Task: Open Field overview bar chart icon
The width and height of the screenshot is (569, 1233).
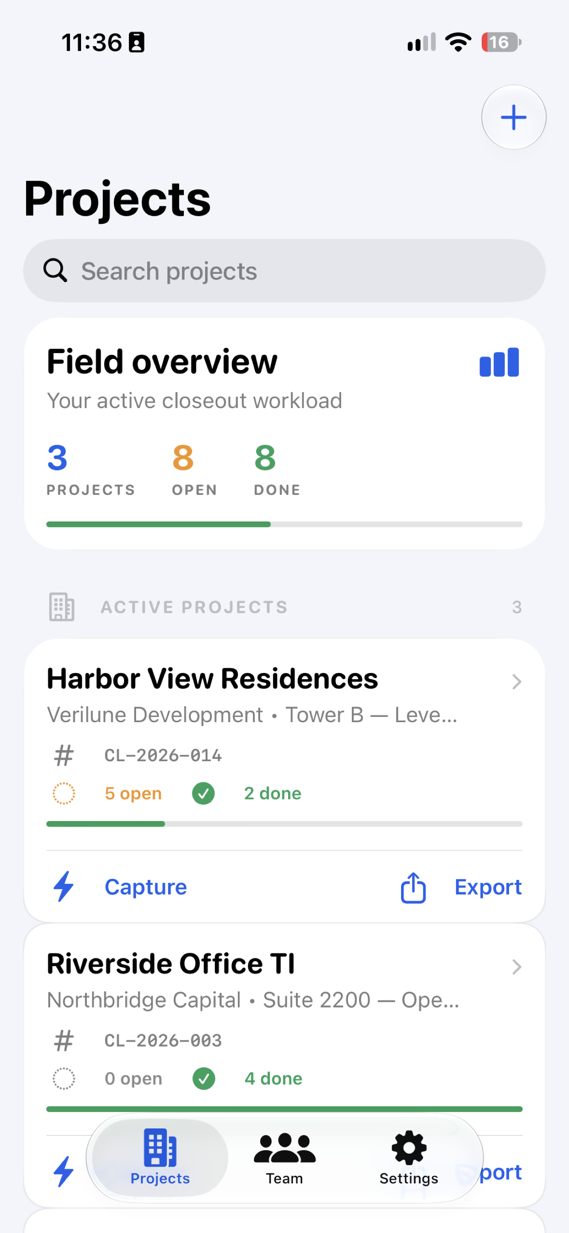Action: (499, 362)
